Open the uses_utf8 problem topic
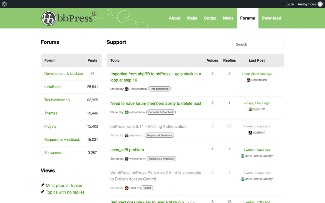Screen dimensions: 325x203 click(x=127, y=150)
